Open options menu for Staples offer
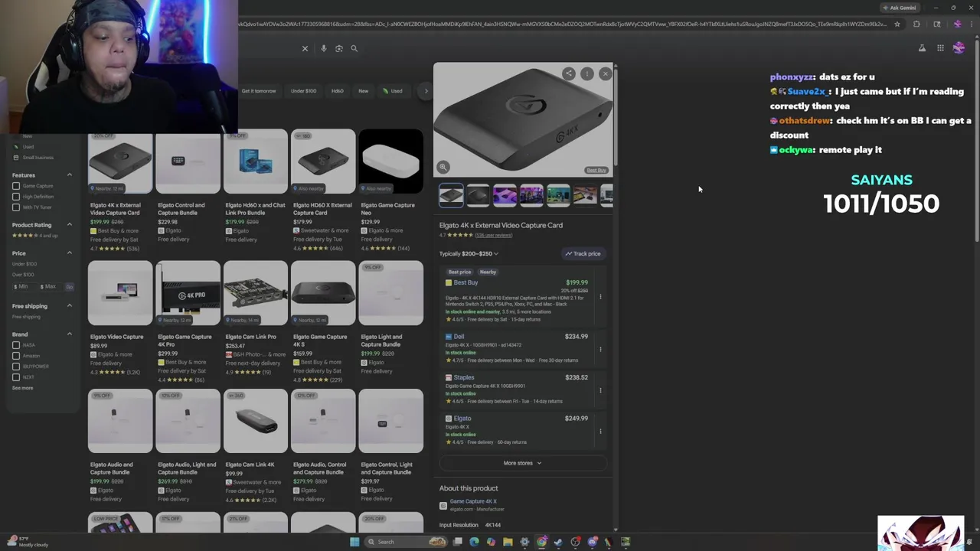The width and height of the screenshot is (980, 551). click(600, 390)
